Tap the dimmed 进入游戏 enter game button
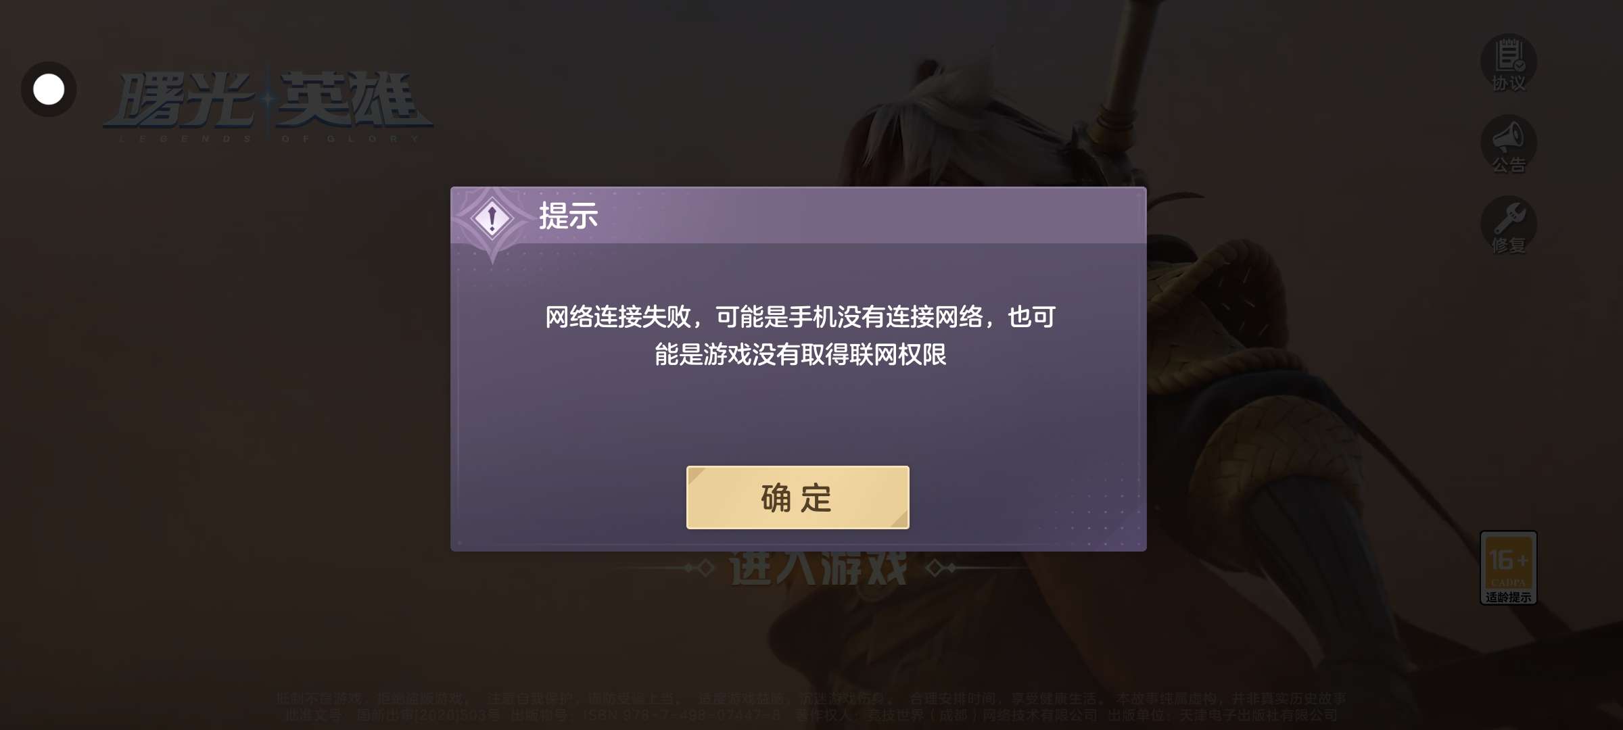The width and height of the screenshot is (1623, 730). (818, 568)
